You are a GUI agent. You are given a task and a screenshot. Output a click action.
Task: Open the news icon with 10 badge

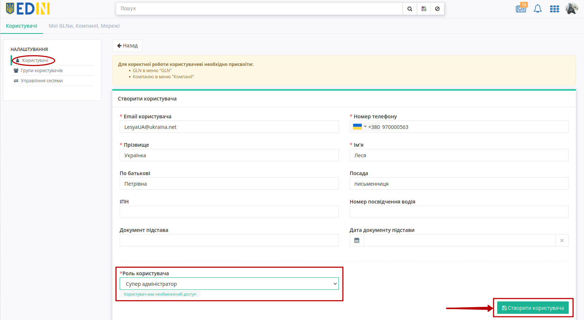521,8
